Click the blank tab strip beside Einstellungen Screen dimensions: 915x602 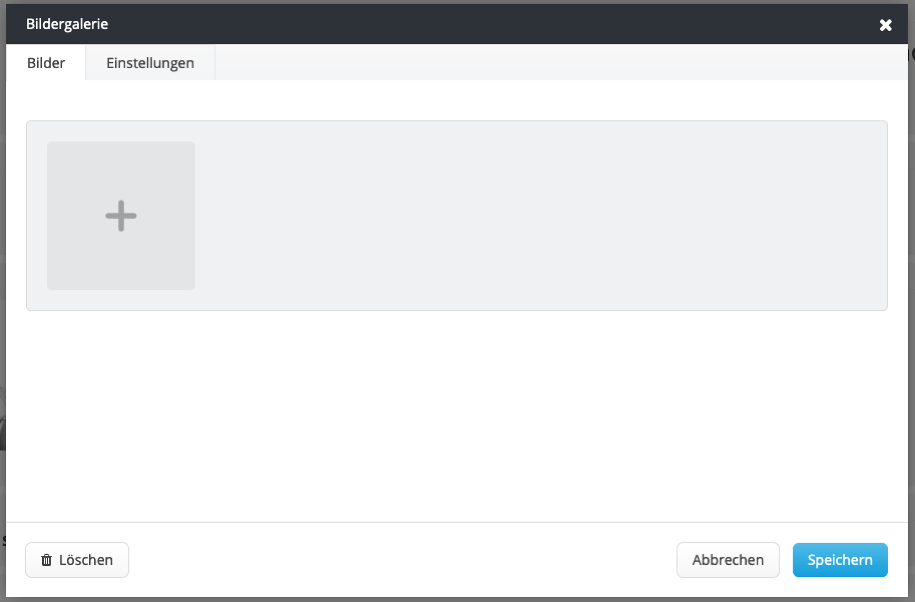pyautogui.click(x=549, y=63)
